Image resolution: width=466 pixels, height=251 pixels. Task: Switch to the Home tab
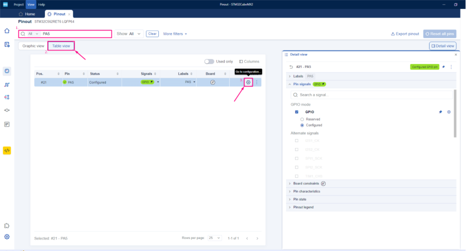coord(27,14)
